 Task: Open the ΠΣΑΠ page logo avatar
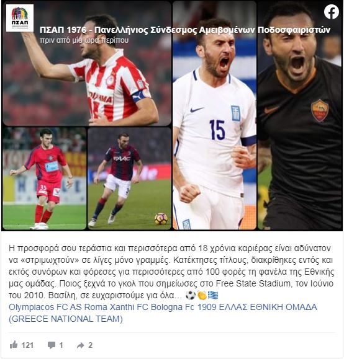20,18
